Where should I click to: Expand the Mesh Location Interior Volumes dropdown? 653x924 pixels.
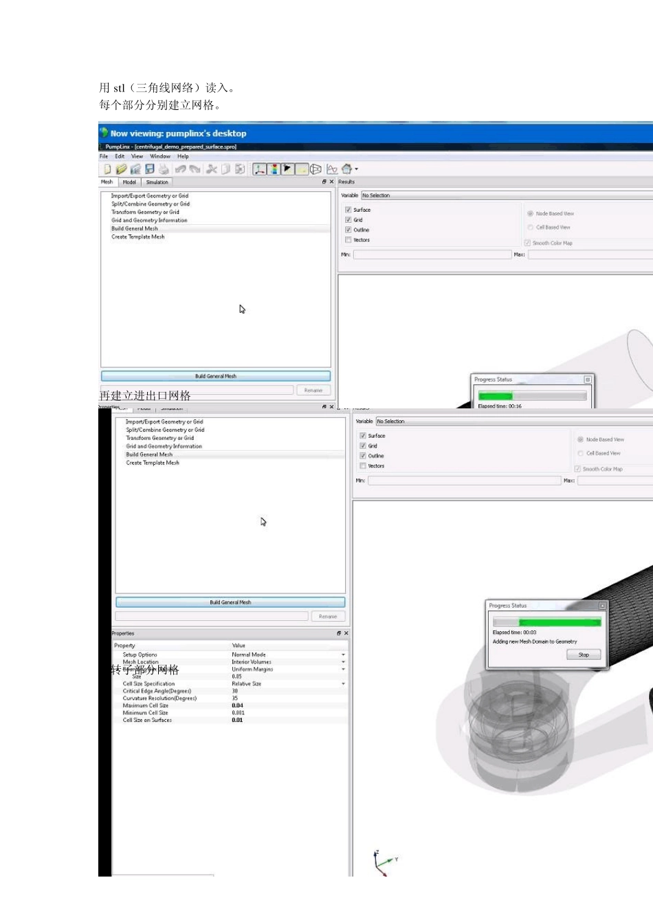(343, 662)
